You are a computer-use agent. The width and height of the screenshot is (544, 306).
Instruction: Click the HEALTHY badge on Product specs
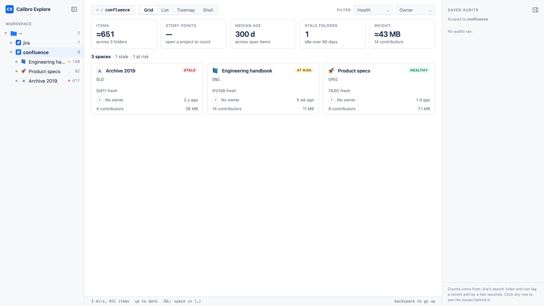[x=419, y=70]
